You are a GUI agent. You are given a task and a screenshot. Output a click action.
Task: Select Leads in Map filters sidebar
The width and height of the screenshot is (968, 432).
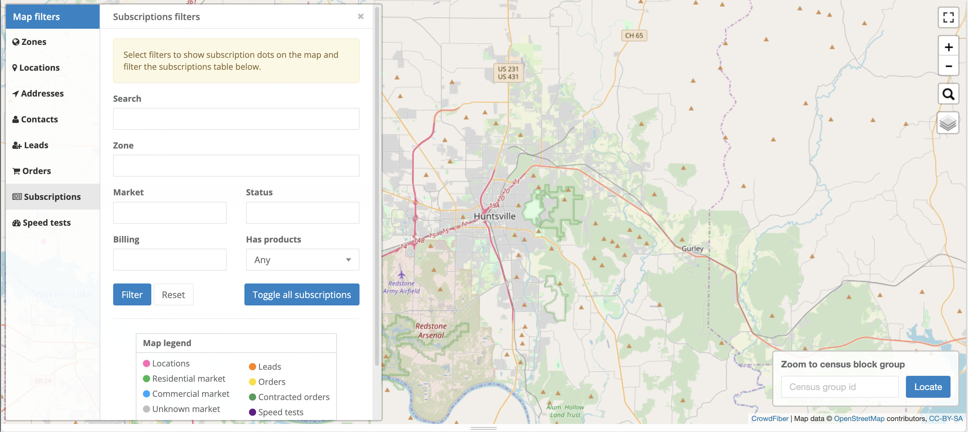(x=30, y=145)
